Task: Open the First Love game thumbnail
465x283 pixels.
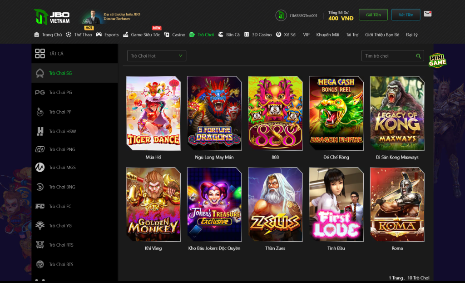Action: [336, 204]
